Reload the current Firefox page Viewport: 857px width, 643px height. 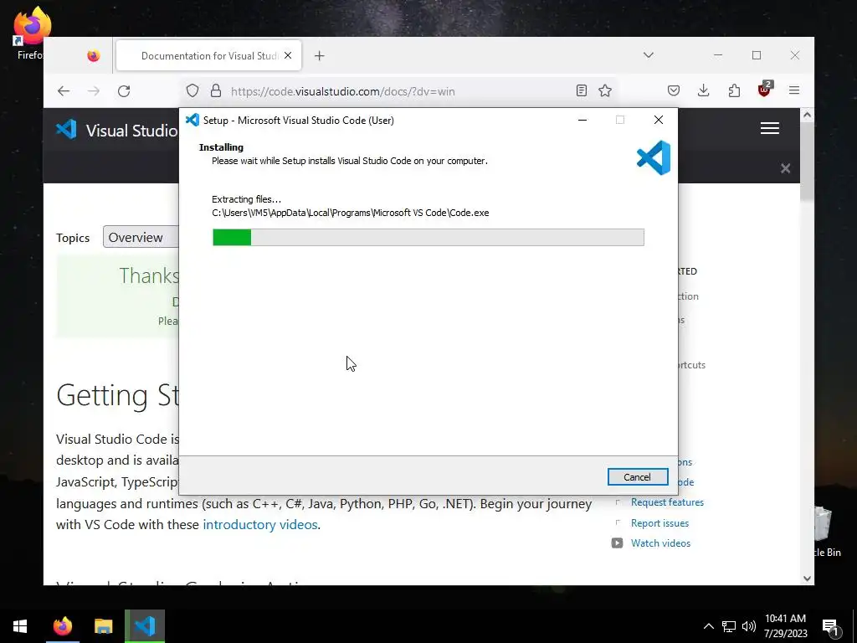(x=124, y=91)
